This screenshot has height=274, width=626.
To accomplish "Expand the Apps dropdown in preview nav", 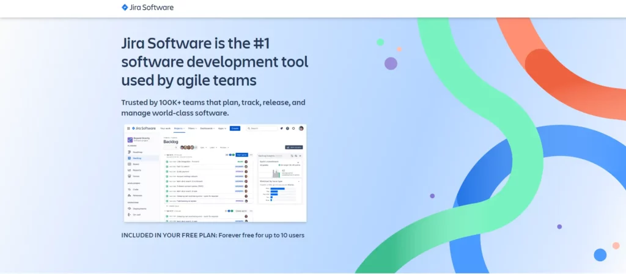I will 222,128.
